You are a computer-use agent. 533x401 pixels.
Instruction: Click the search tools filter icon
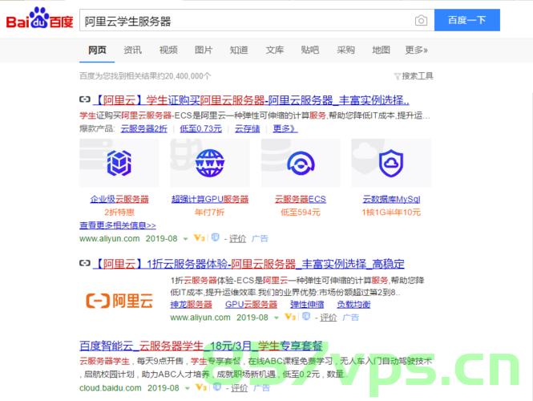tap(397, 76)
